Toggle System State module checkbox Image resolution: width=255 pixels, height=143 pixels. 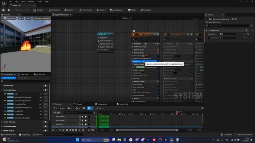tap(112, 50)
